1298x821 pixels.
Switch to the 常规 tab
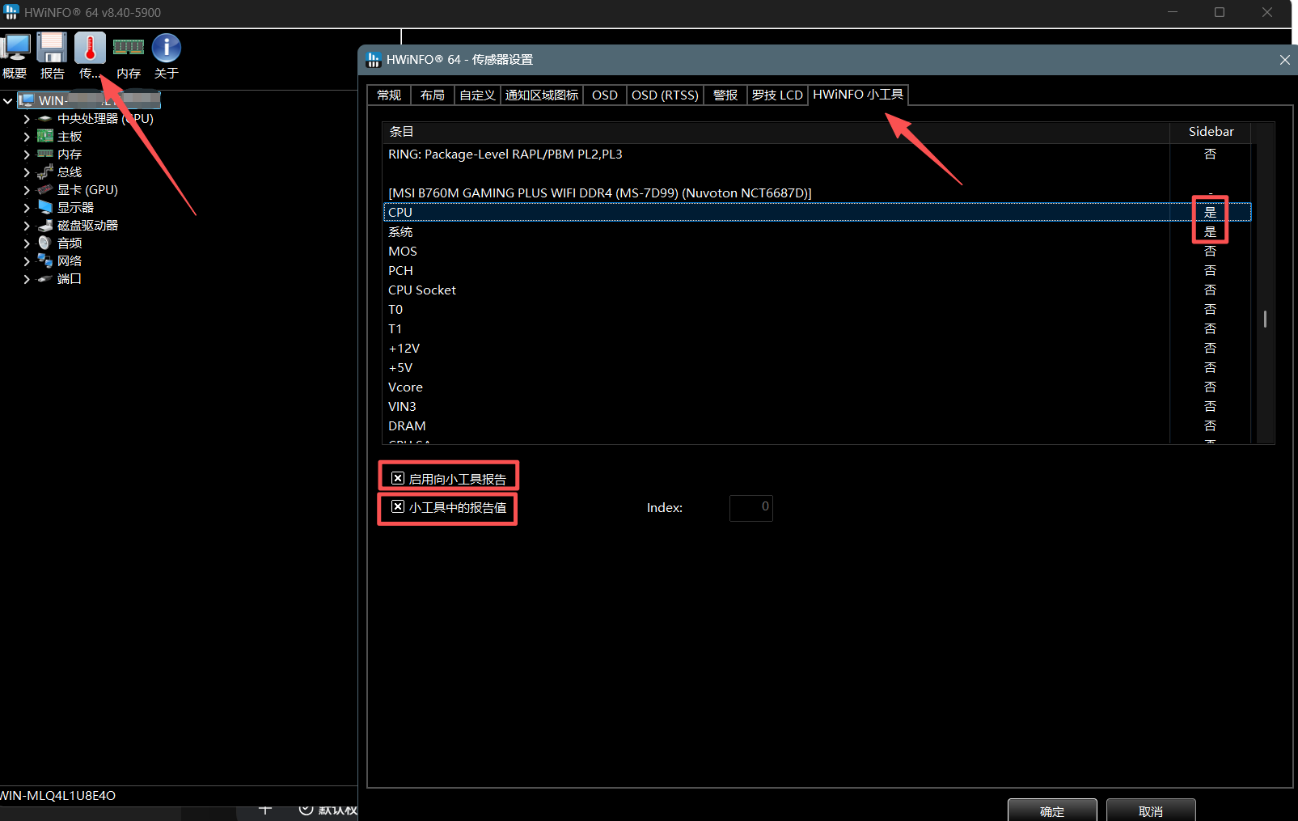389,95
